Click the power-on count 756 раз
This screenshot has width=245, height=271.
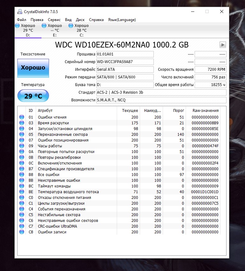click(x=211, y=77)
